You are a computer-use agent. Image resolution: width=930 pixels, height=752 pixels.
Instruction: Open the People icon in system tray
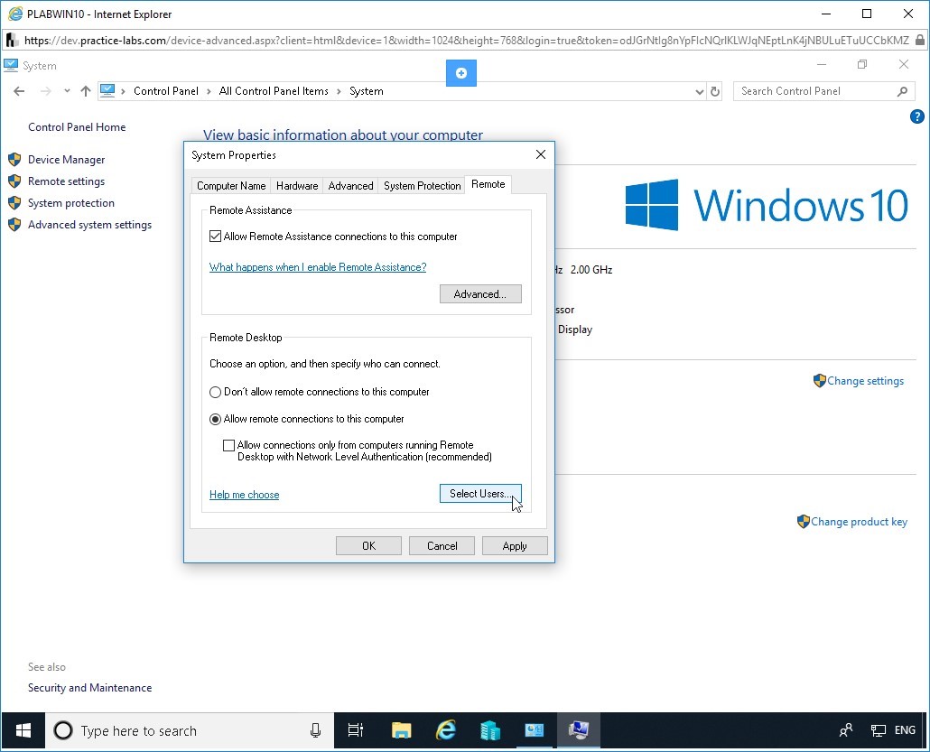[846, 730]
